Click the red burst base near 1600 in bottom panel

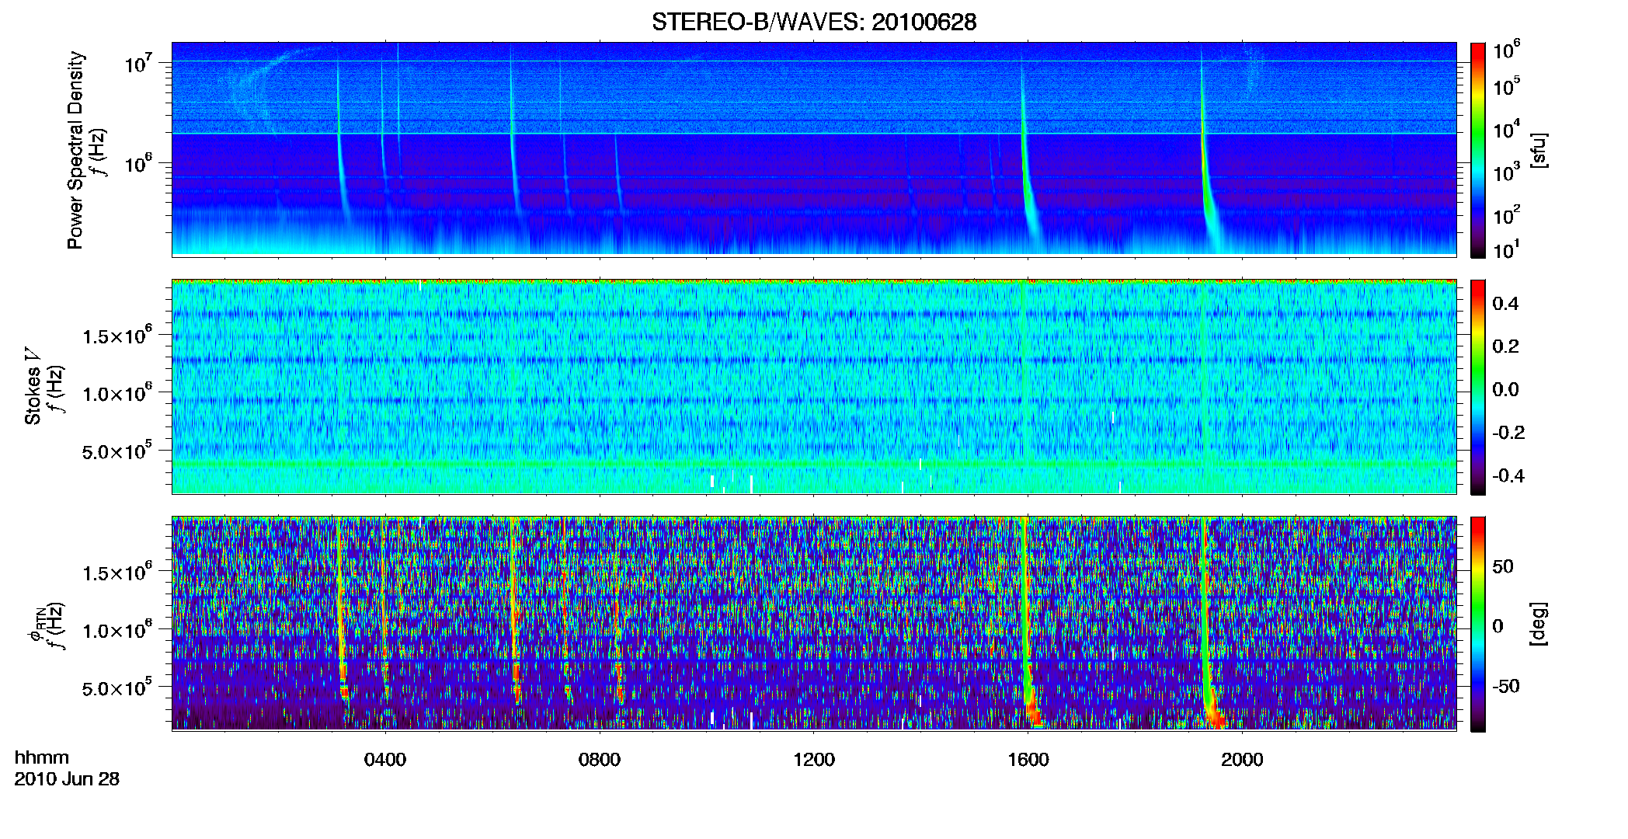pyautogui.click(x=1032, y=712)
